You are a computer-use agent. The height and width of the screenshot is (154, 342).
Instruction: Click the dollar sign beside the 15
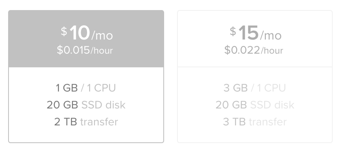[x=233, y=31]
